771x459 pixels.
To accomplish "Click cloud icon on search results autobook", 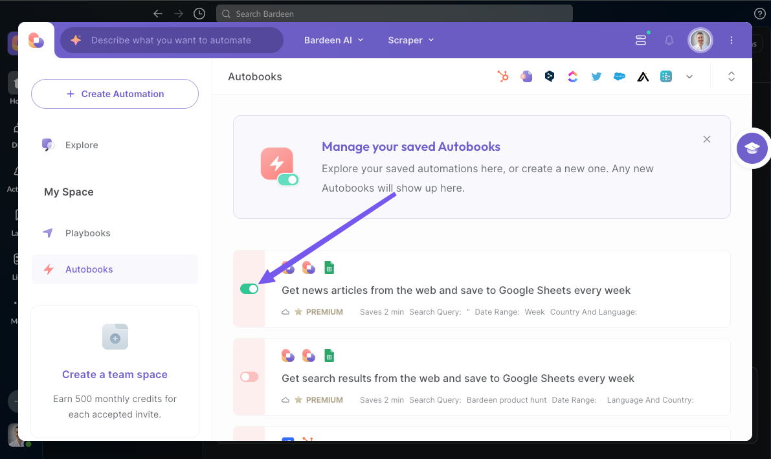I will (x=285, y=400).
